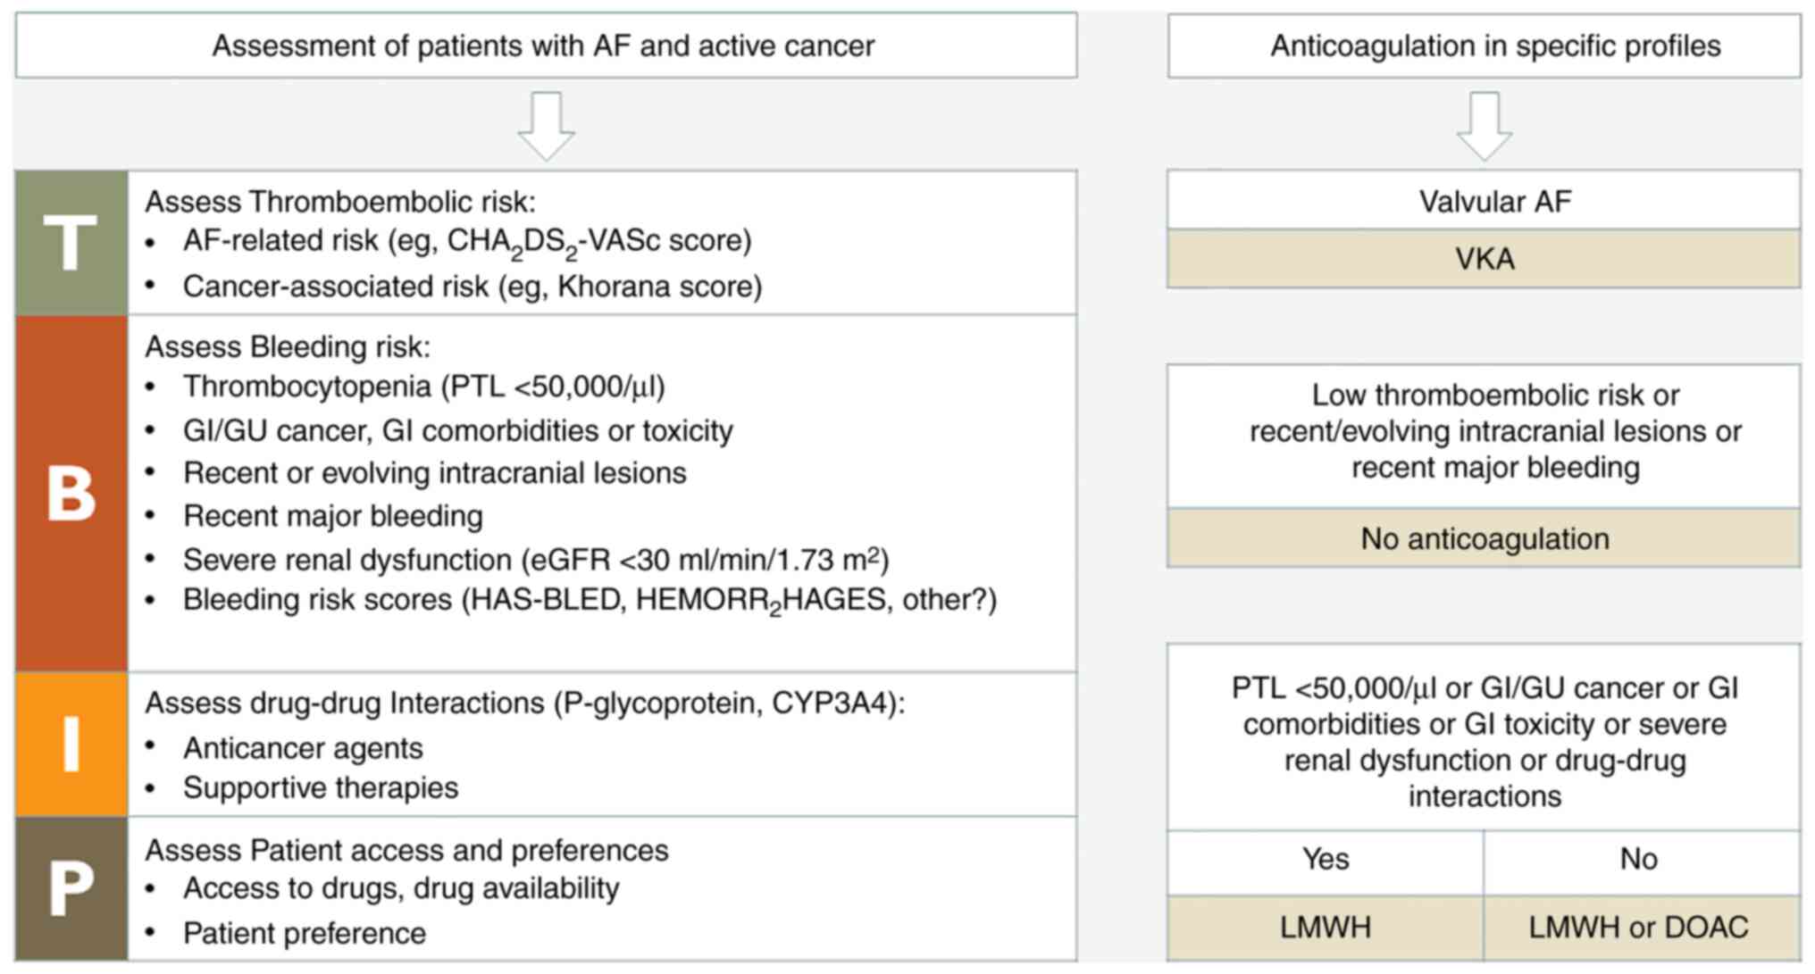Select the Assessment of patients with AF header

coord(545,46)
